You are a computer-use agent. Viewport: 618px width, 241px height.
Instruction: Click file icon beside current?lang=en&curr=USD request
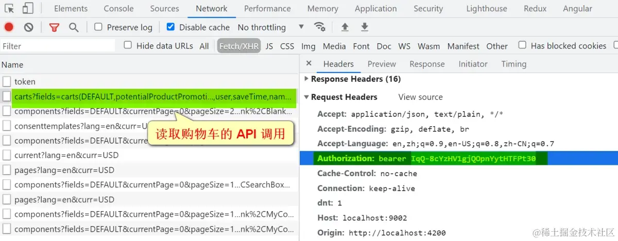(x=7, y=155)
